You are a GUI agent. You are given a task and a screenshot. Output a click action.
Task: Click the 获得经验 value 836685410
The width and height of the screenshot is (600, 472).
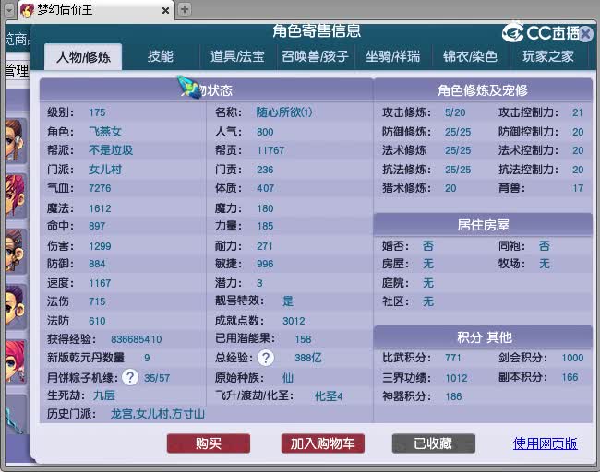(137, 339)
